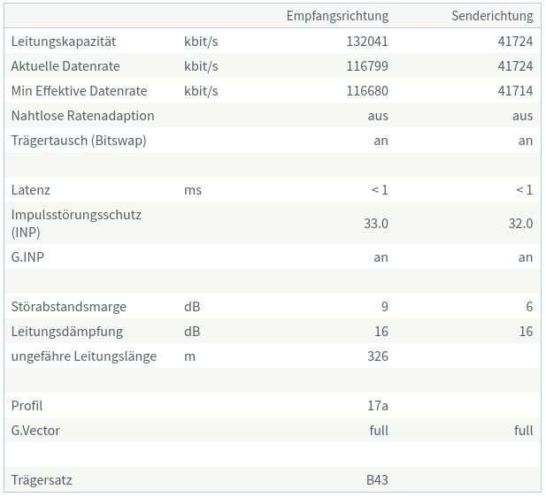Select the Min Effektive Datenrate label
Viewport: 546px width, 497px height.
coord(79,90)
